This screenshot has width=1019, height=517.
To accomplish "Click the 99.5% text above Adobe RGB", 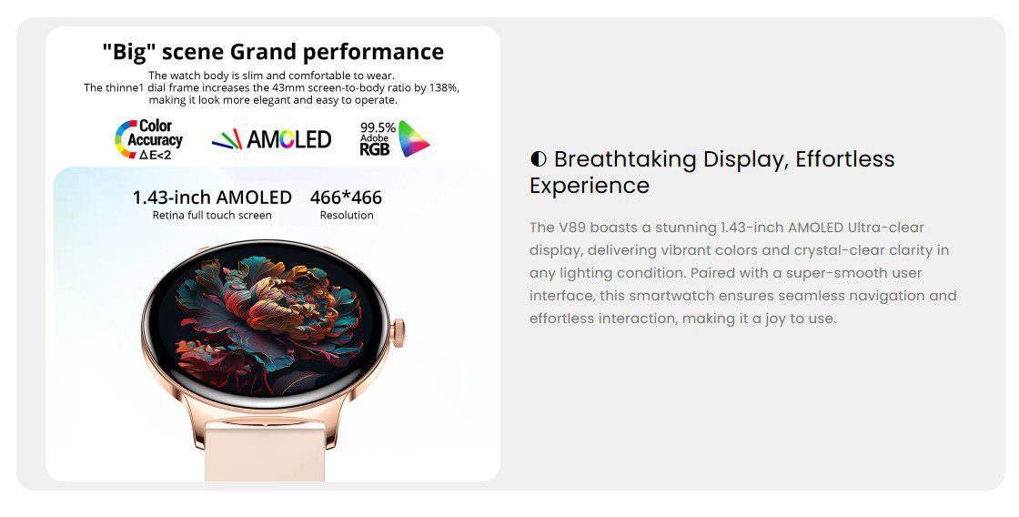I will tap(378, 127).
